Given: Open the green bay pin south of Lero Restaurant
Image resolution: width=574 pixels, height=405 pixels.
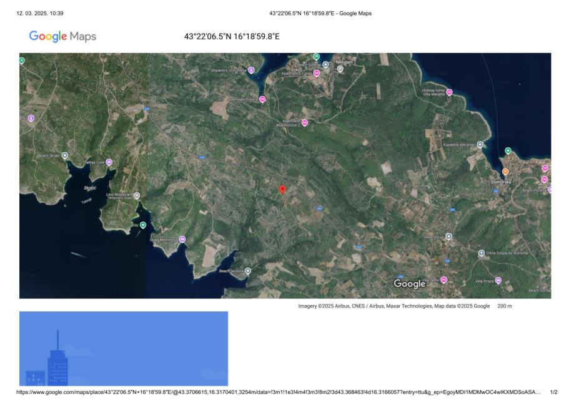Looking at the screenshot, I should 143,225.
